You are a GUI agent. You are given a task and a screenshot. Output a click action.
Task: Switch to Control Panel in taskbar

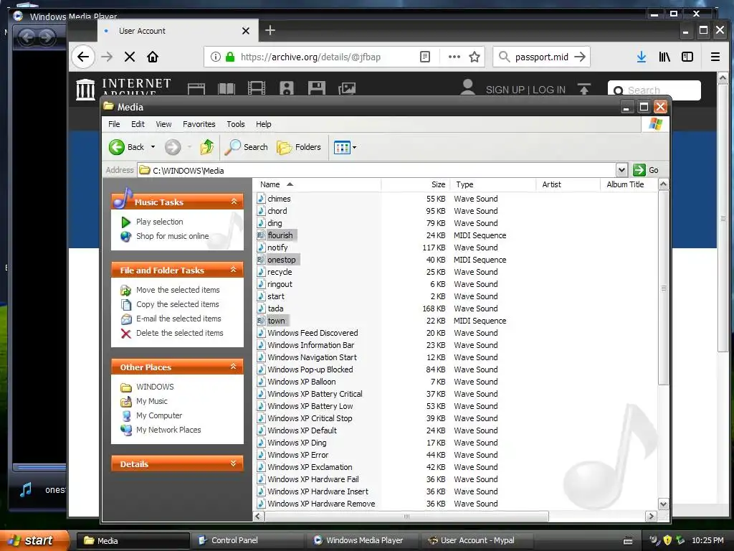(247, 540)
